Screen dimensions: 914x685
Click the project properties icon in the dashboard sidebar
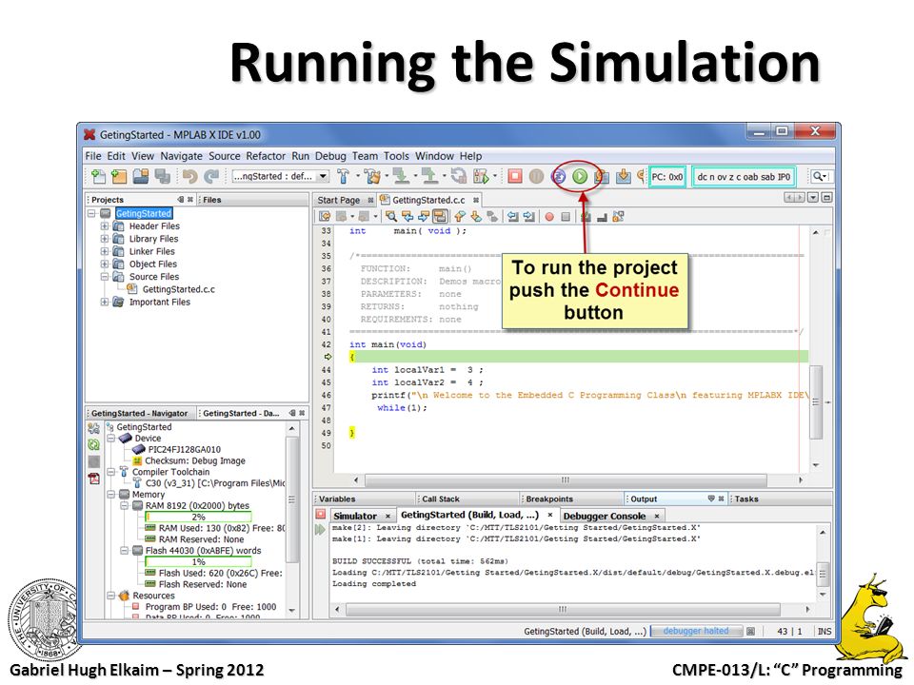point(93,429)
